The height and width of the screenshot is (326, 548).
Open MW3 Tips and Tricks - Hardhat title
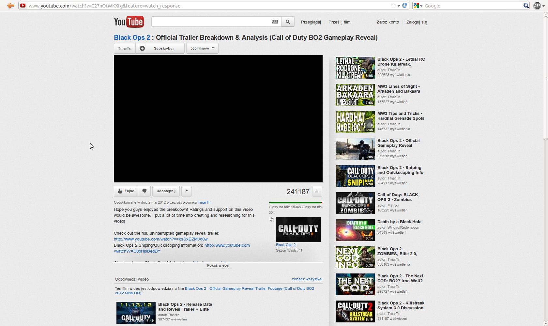point(401,116)
